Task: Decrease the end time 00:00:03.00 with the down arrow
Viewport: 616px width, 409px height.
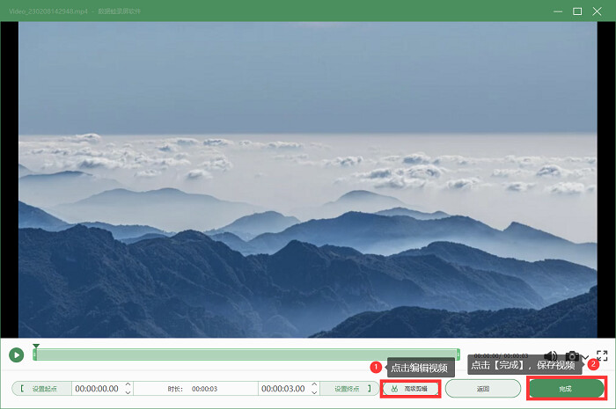Action: 314,392
